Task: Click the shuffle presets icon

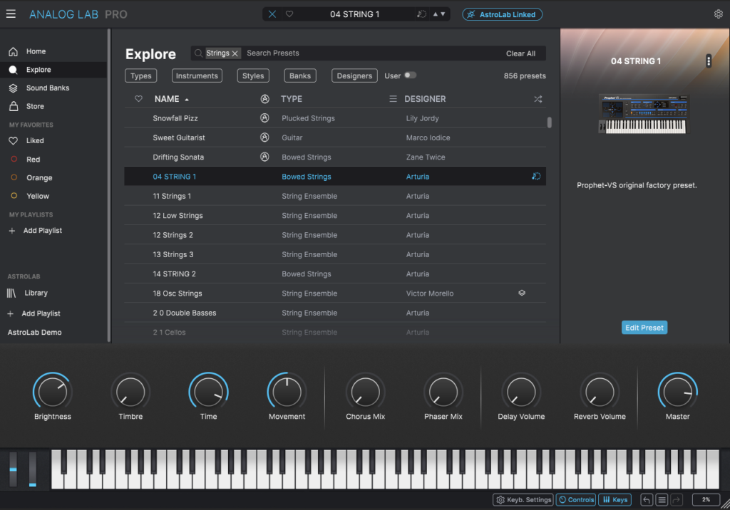Action: coord(538,99)
